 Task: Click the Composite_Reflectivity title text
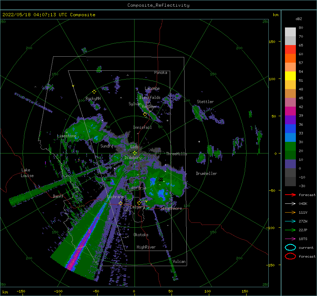(x=158, y=5)
